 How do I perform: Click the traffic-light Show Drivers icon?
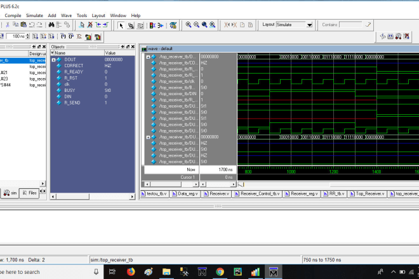[152, 25]
